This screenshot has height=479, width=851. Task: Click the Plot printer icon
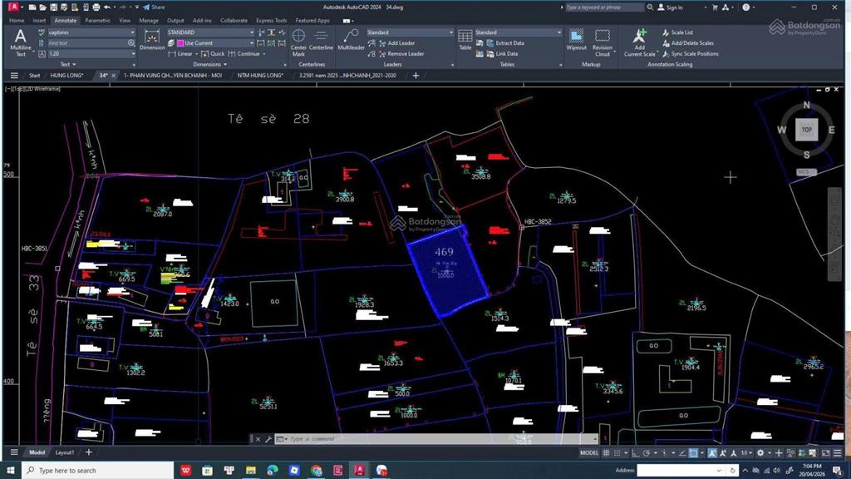click(x=96, y=7)
